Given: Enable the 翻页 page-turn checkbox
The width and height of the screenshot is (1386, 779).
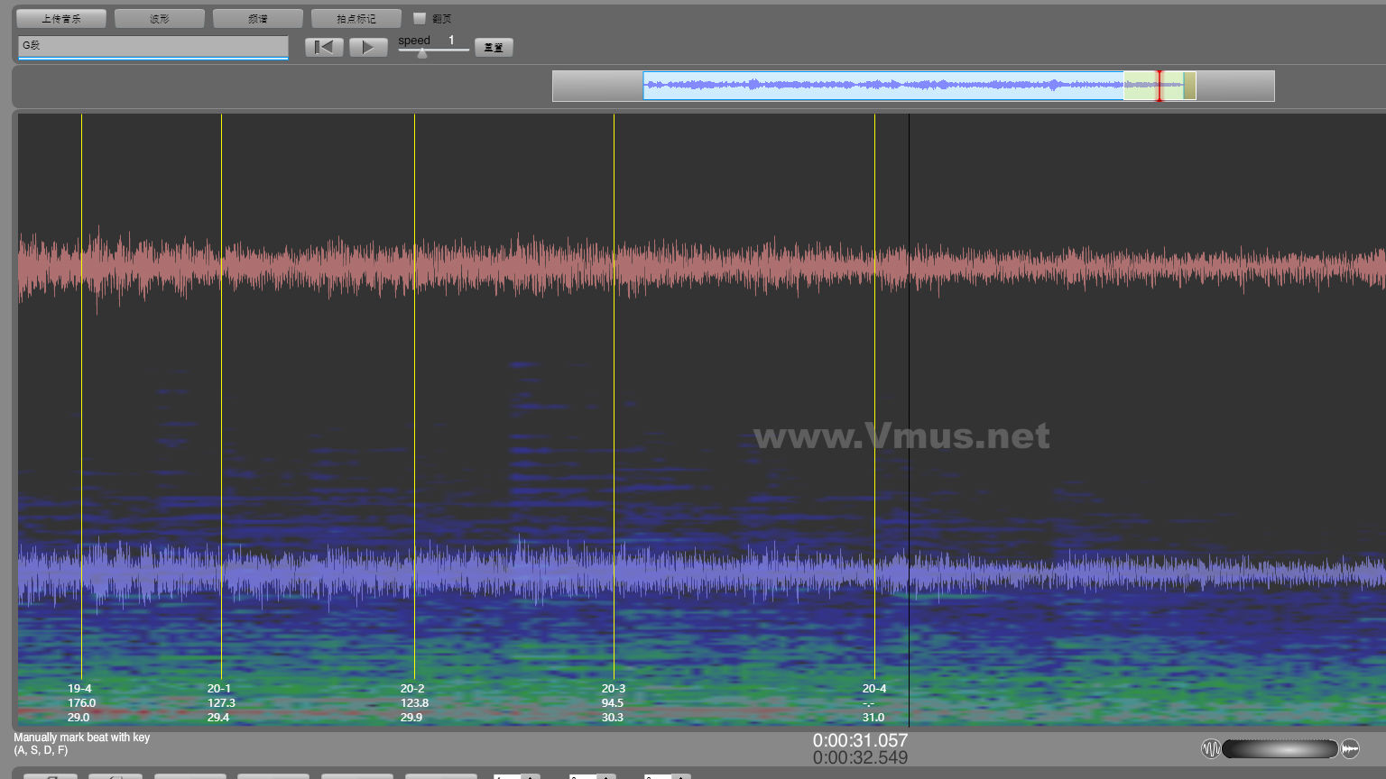Looking at the screenshot, I should [x=420, y=18].
